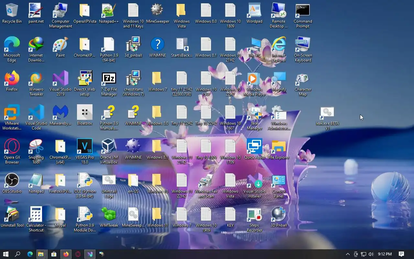Click the 9:12 PM taskbar clock
Screen dimensions: 414x259
[x=385, y=254]
